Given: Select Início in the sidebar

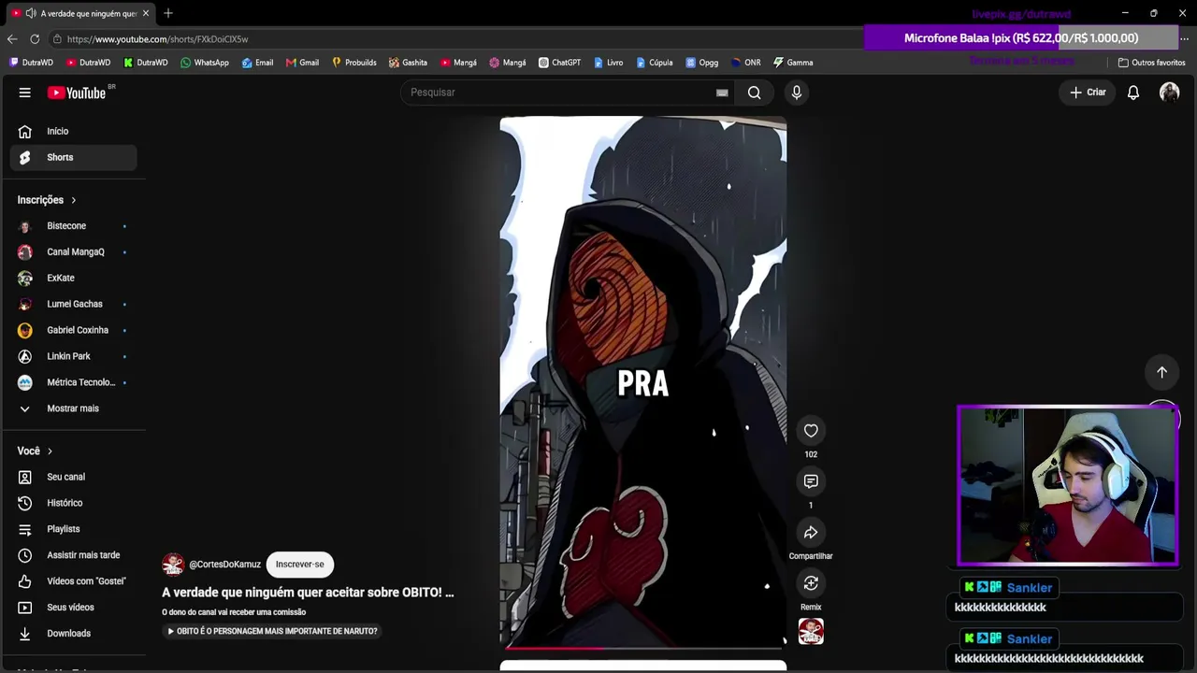Looking at the screenshot, I should coord(73,132).
